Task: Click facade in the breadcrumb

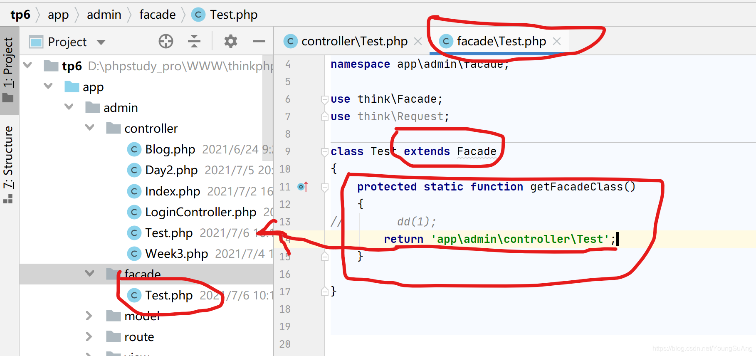Action: [157, 15]
